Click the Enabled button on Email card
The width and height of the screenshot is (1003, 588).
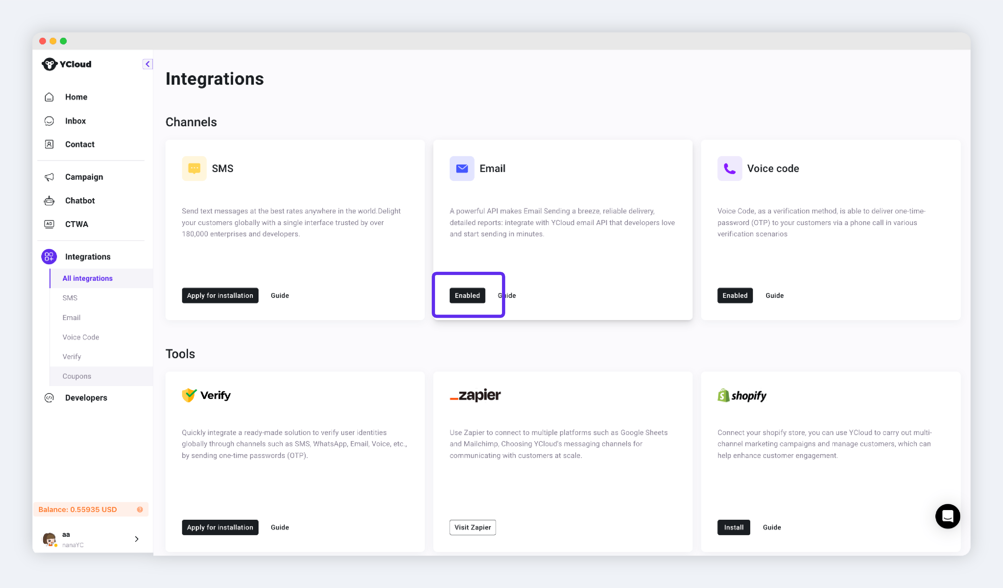tap(467, 295)
